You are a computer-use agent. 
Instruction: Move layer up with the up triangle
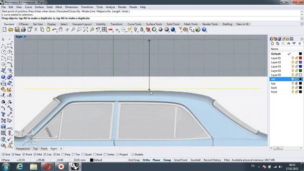click(x=288, y=44)
